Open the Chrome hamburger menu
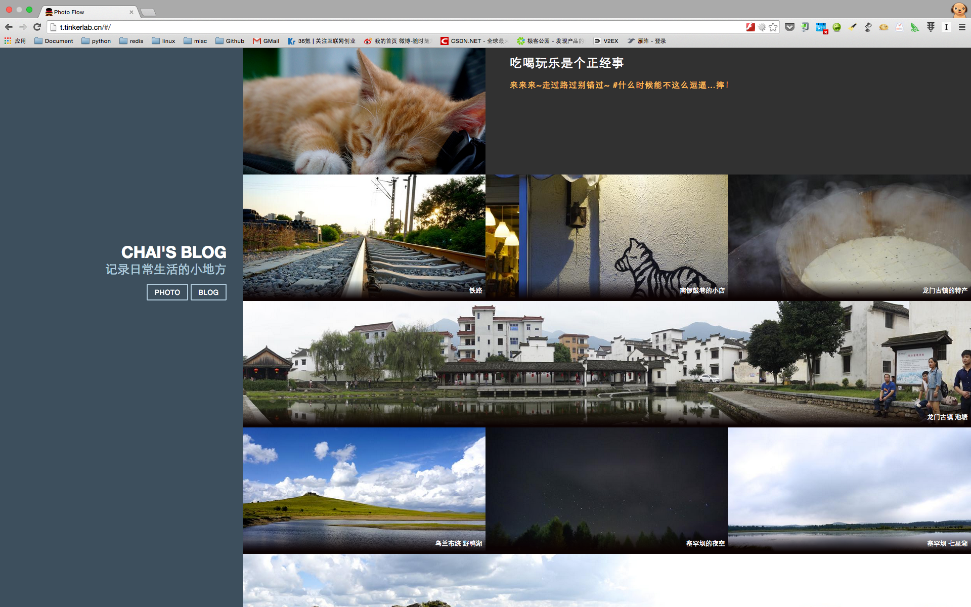 click(962, 27)
